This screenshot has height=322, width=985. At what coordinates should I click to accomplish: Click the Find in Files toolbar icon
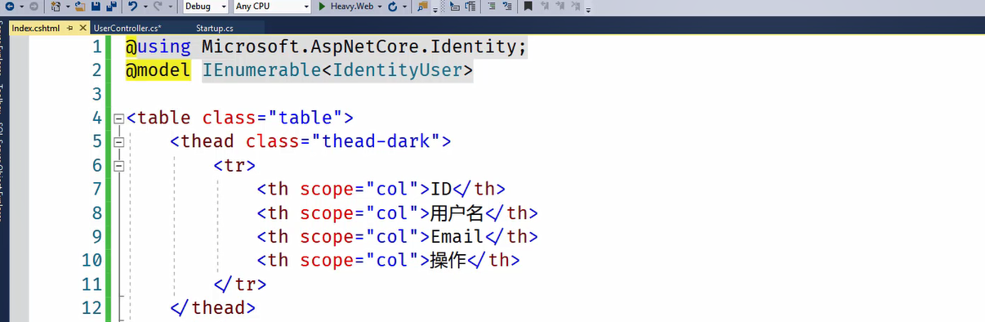click(422, 7)
